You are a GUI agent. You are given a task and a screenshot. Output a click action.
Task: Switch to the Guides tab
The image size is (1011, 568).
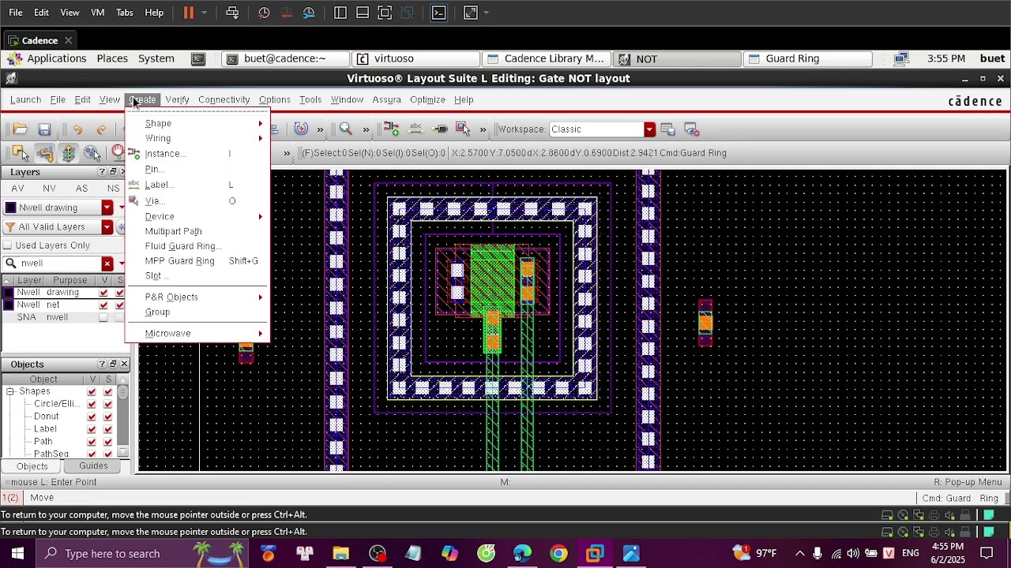(x=93, y=466)
